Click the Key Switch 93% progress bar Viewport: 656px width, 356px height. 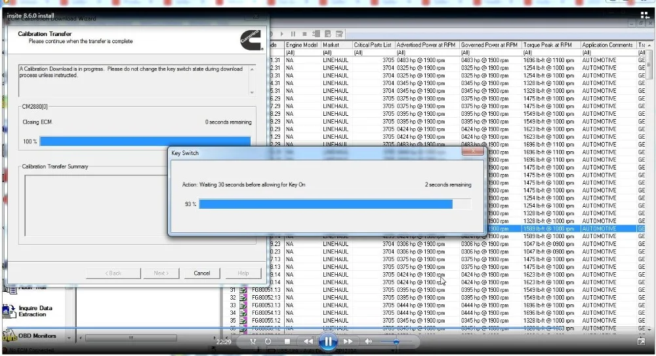(x=335, y=204)
